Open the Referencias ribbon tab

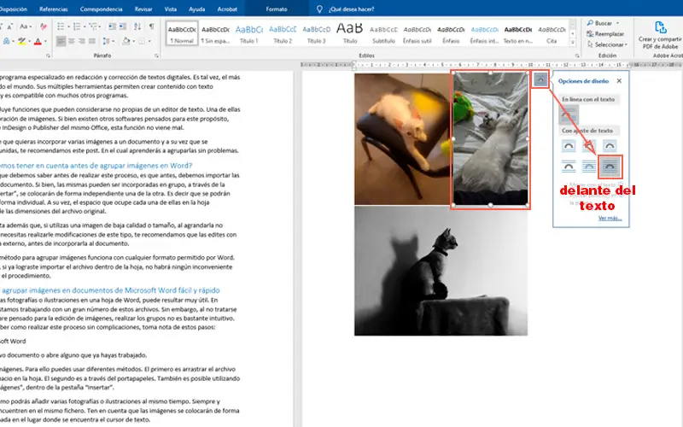(54, 9)
